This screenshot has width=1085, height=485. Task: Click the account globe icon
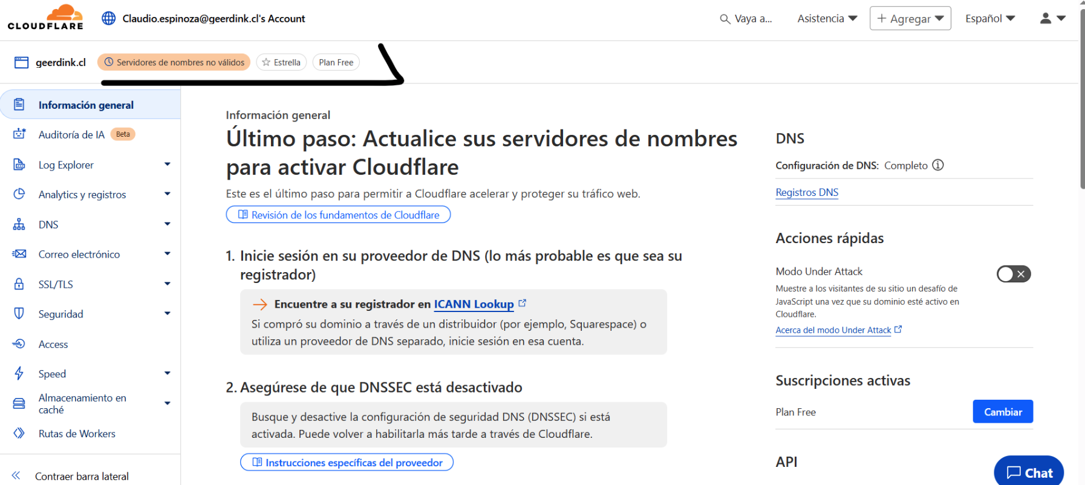(109, 18)
